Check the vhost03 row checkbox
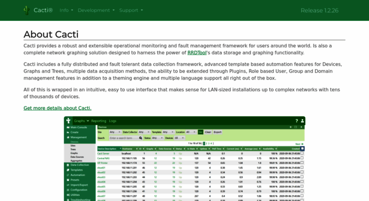369x201 pixels. point(302,177)
